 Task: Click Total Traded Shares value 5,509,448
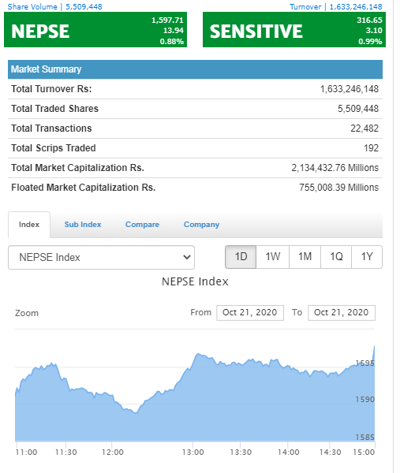[358, 109]
